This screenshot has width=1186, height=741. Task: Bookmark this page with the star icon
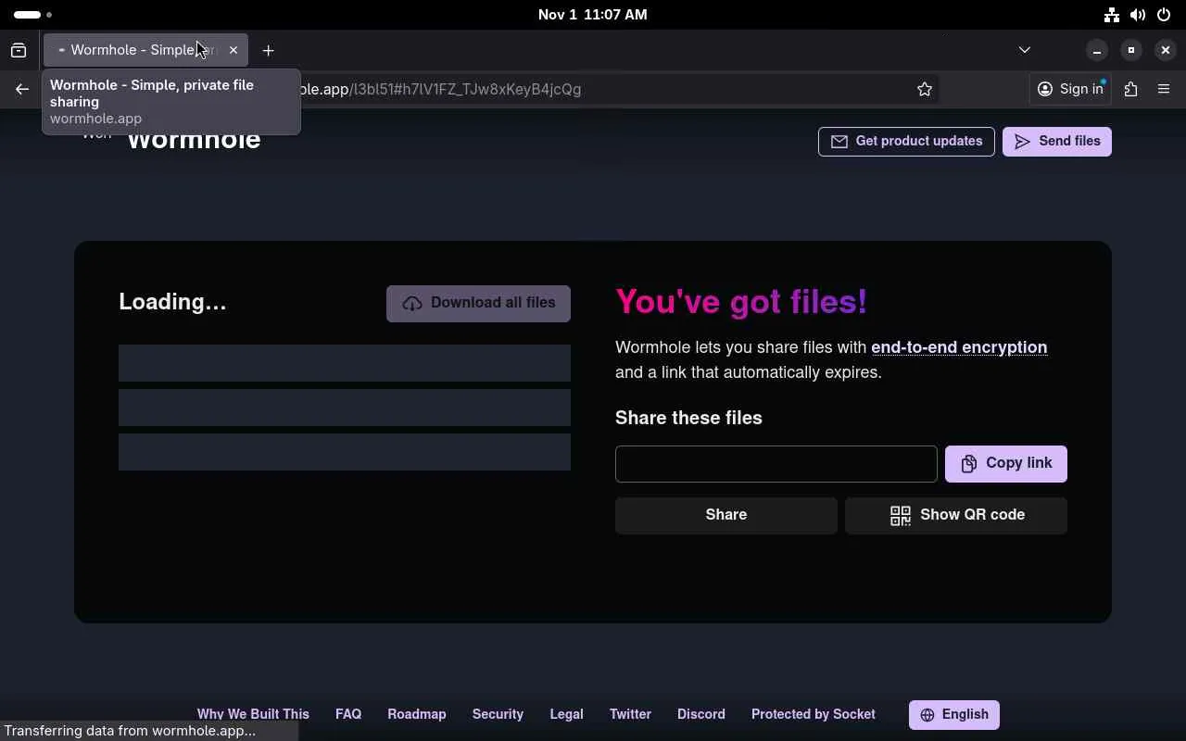tap(924, 89)
